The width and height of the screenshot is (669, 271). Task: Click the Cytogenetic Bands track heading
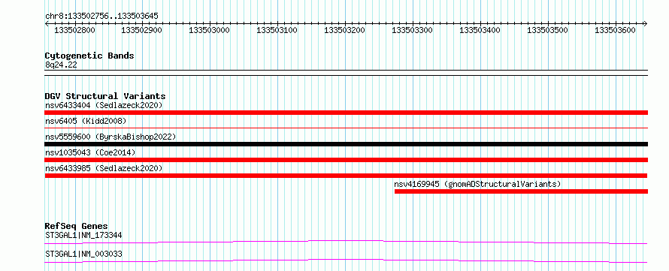pos(89,56)
